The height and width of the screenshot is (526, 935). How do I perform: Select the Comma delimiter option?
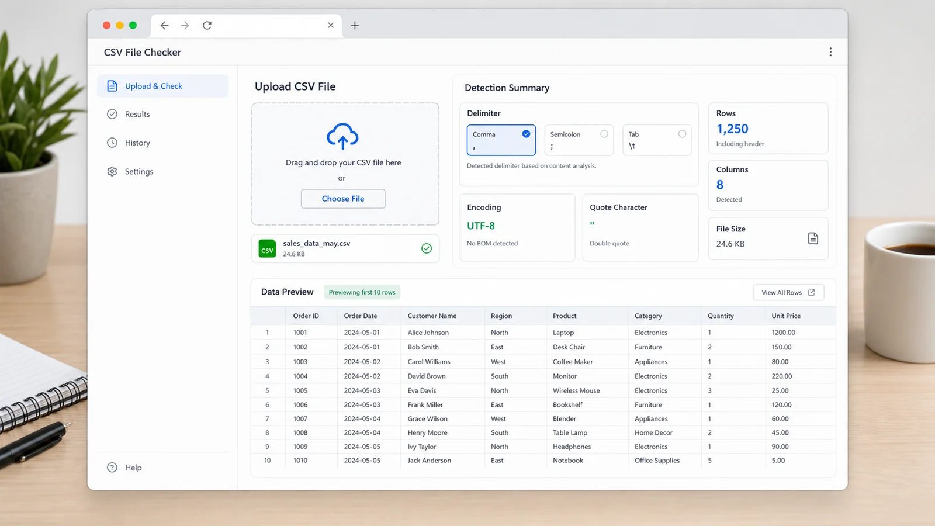501,140
